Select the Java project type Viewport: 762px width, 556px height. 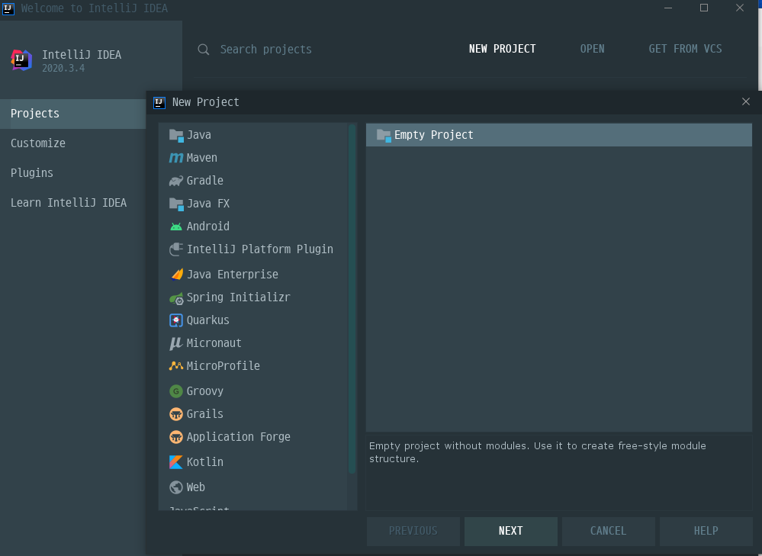pos(252,135)
